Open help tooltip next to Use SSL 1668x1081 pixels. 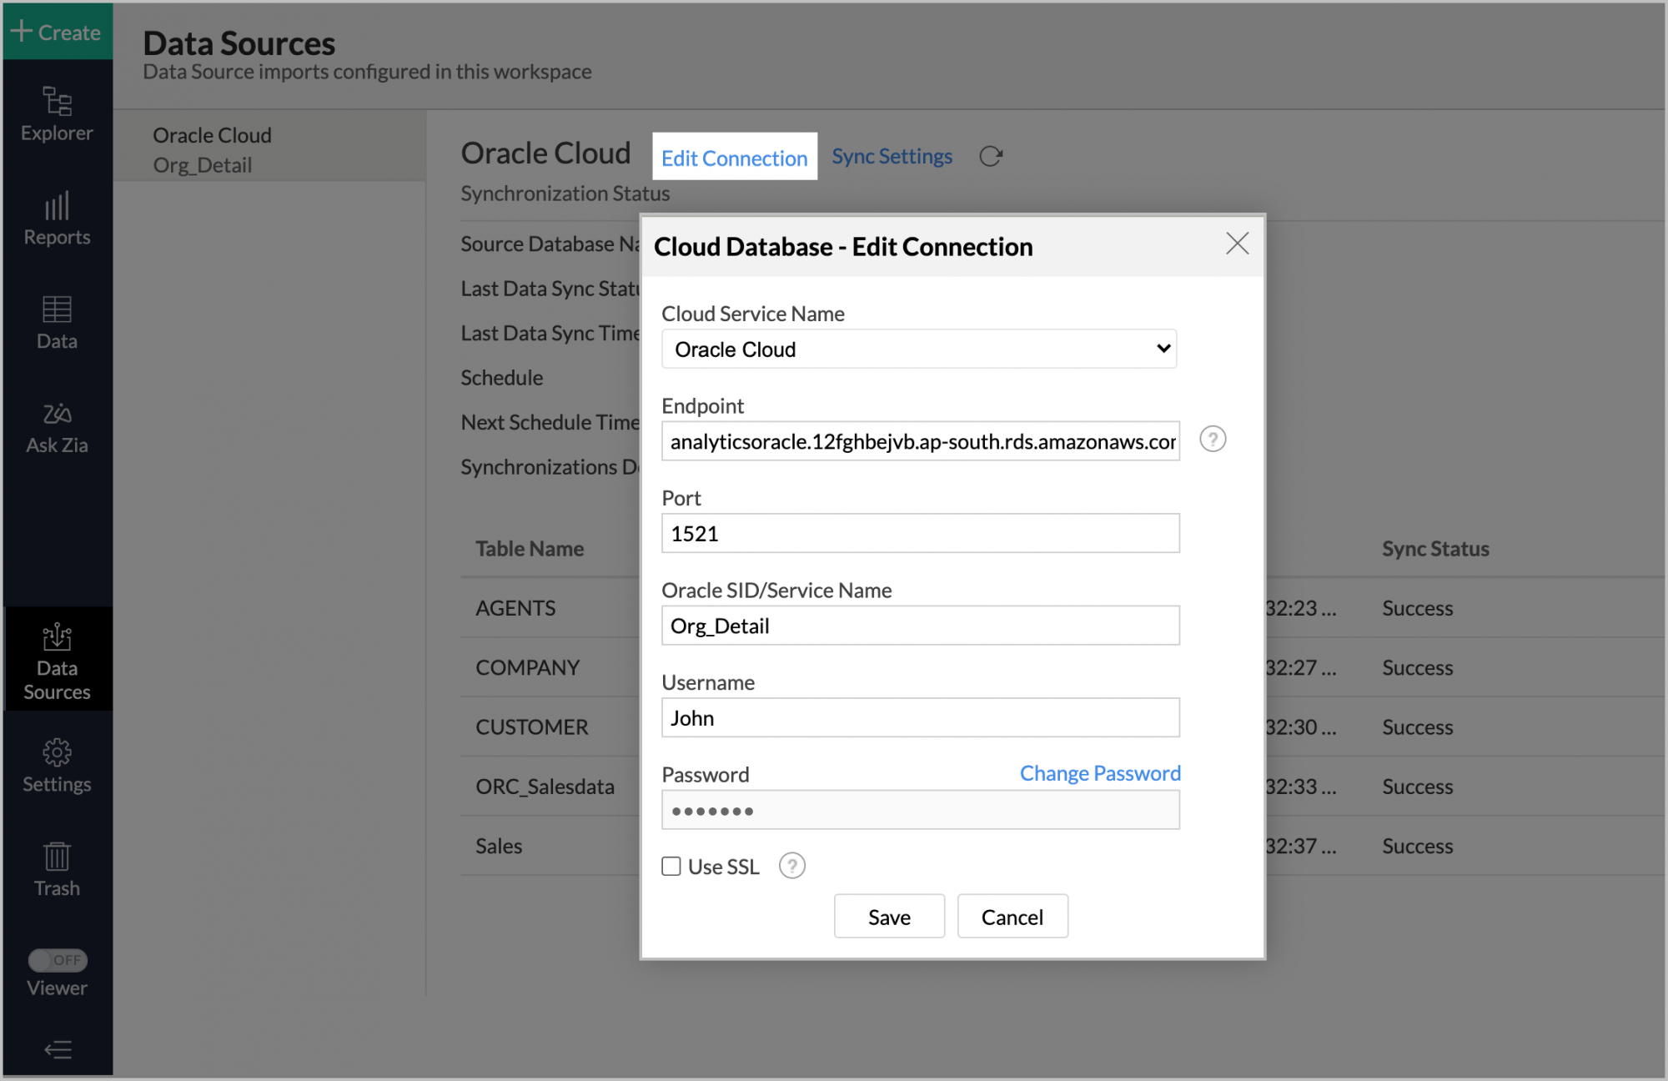point(791,866)
